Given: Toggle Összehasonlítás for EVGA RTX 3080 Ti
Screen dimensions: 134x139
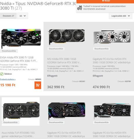Looking at the screenshot, I should pyautogui.click(x=9, y=51).
